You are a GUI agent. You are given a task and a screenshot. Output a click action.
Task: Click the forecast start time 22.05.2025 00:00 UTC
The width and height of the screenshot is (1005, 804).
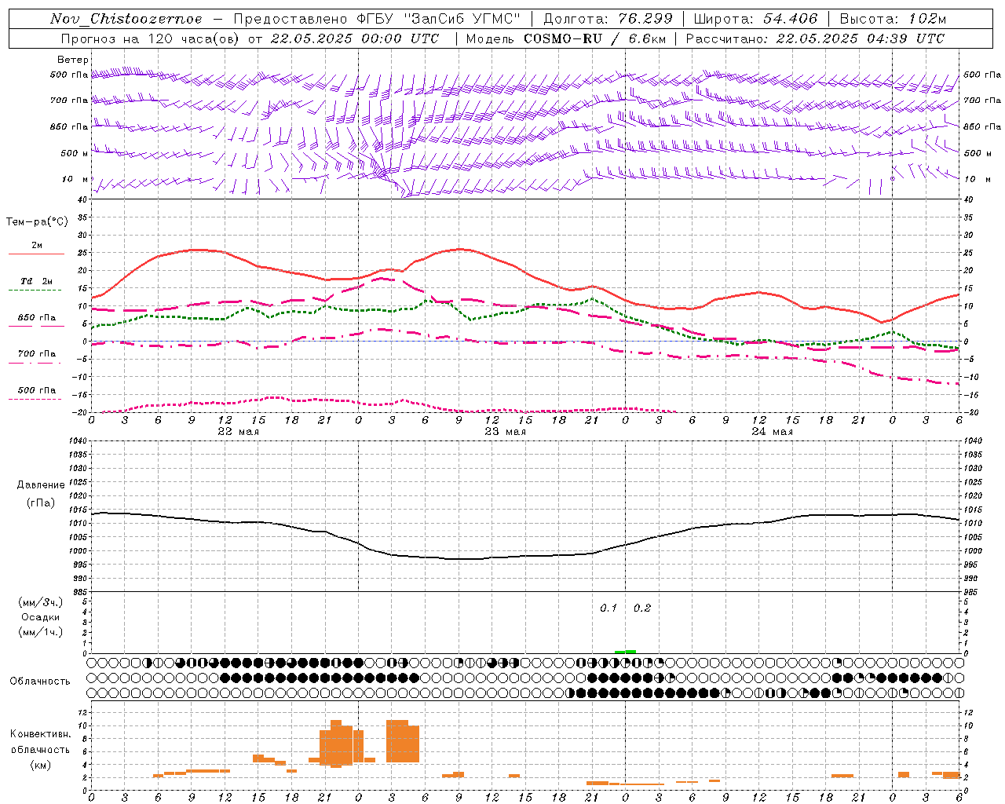coord(355,38)
